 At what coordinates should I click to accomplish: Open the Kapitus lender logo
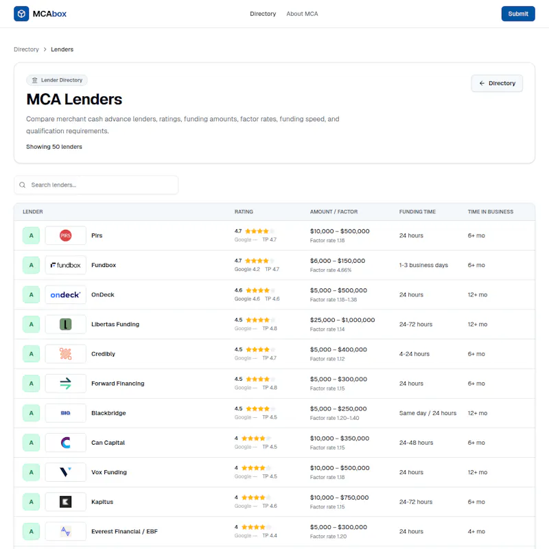point(65,502)
